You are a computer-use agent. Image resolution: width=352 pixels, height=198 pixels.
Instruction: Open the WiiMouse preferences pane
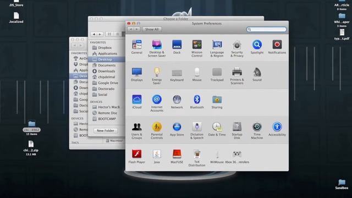point(217,156)
